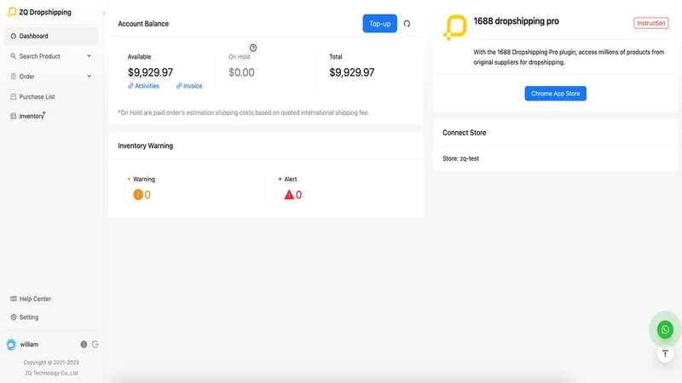Click the Chrome App Store button

[556, 94]
